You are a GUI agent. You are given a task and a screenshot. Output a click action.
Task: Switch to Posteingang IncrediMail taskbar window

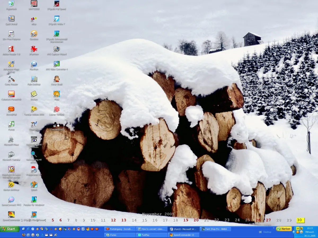(120, 229)
